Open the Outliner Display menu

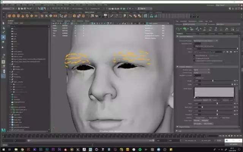pos(10,23)
